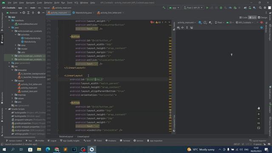Viewport: 272px width, 153px height.
Task: Open File Explorer from taskbar
Action: click(39, 149)
